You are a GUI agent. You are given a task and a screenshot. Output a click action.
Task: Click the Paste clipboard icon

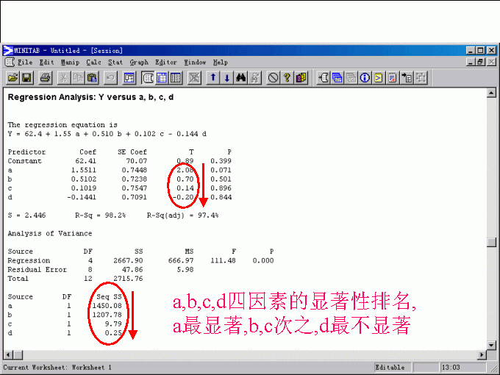[x=92, y=77]
